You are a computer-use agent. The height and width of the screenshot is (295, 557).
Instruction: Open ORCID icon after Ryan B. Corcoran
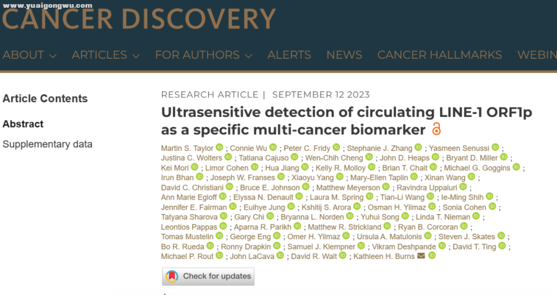coord(464,226)
